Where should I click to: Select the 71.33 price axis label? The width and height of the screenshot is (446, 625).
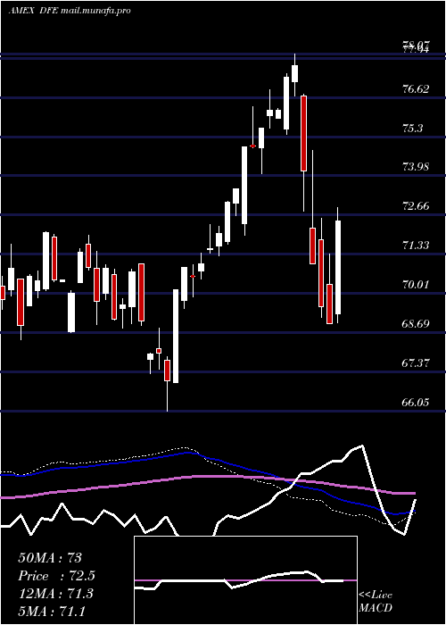(x=416, y=246)
